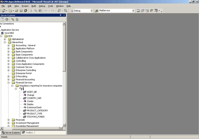The width and height of the screenshot is (199, 139).
Task: Select the PRODUCT_CATEGORY item
Action: pyautogui.click(x=37, y=110)
